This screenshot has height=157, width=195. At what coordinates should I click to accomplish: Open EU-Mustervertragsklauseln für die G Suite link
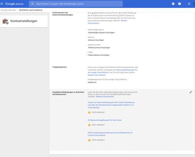[104, 120]
